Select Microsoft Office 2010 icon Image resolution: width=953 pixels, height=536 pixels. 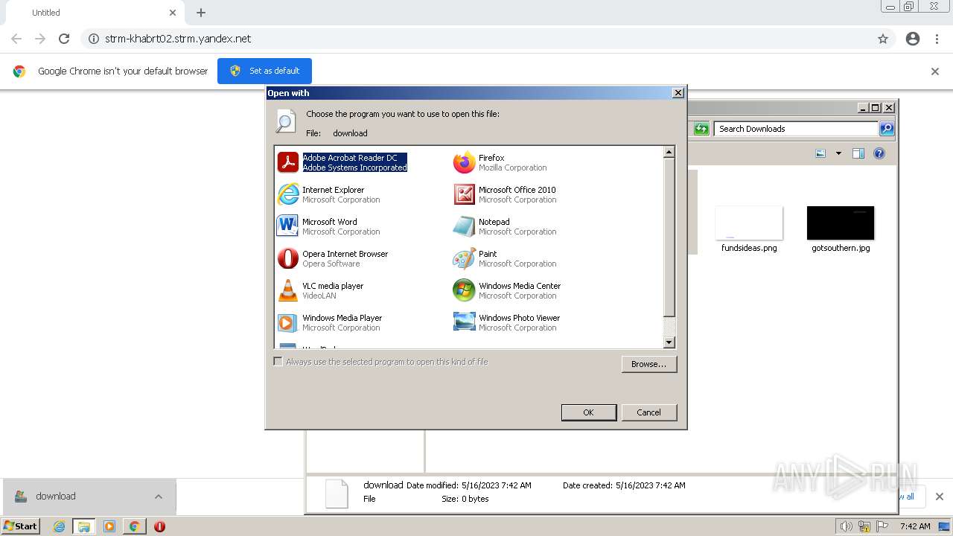[x=464, y=194]
